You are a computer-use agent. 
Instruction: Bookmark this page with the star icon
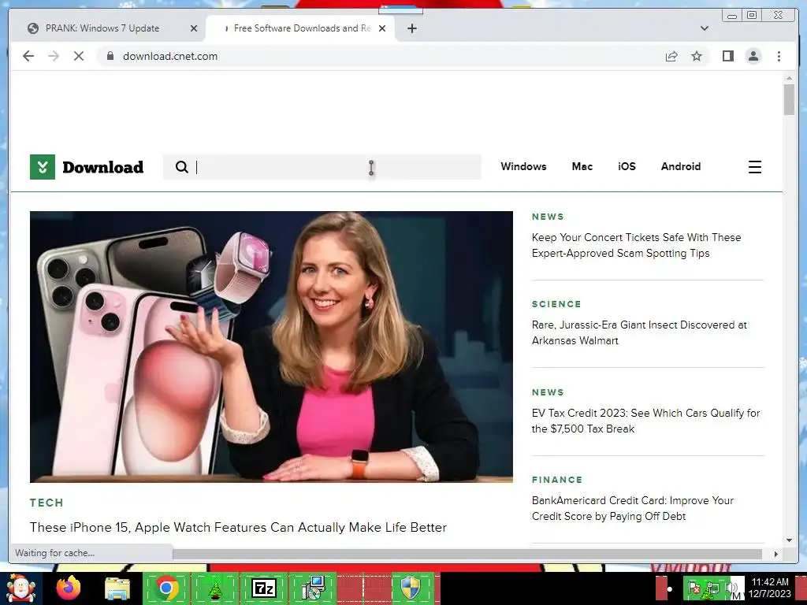pos(697,56)
